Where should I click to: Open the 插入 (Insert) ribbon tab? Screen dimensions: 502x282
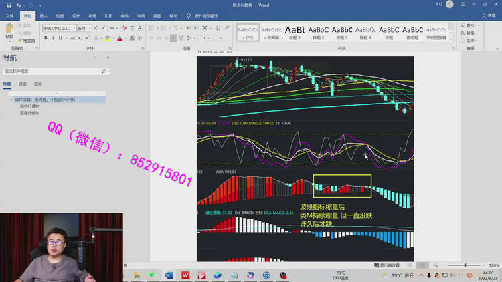[44, 15]
